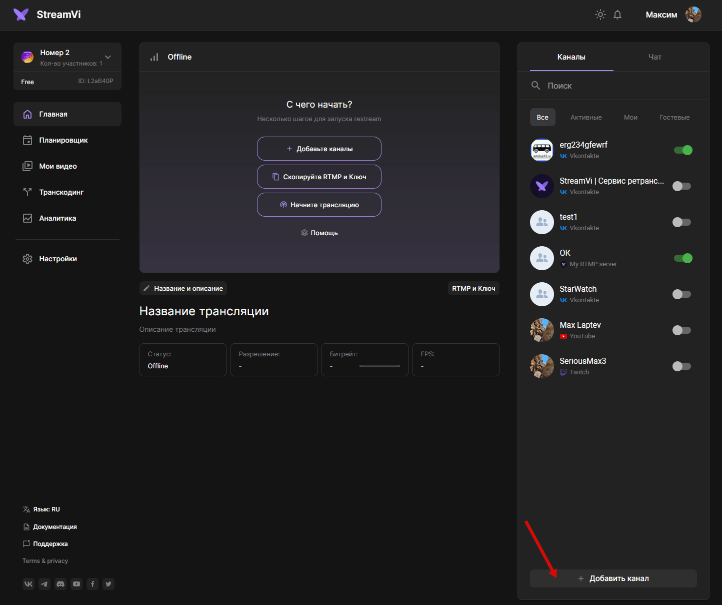Edit Название и описание
Image resolution: width=722 pixels, height=605 pixels.
click(183, 288)
